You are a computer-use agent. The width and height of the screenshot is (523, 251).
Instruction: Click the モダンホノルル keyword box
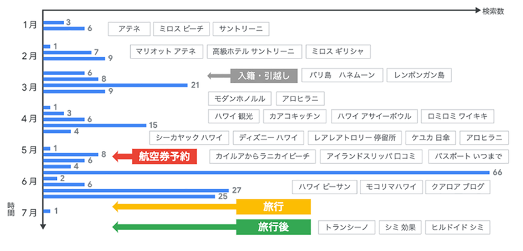(x=240, y=98)
